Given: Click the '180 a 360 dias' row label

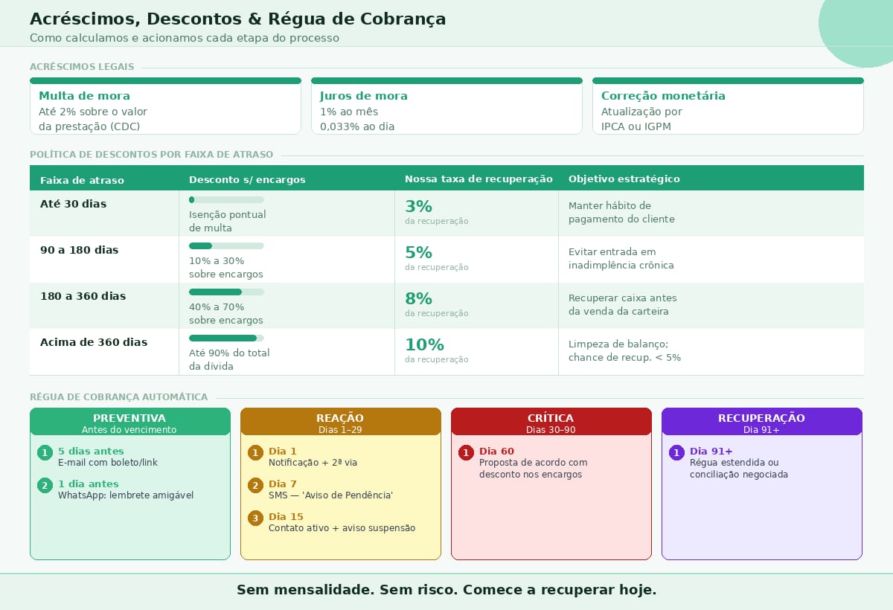Looking at the screenshot, I should 83,296.
